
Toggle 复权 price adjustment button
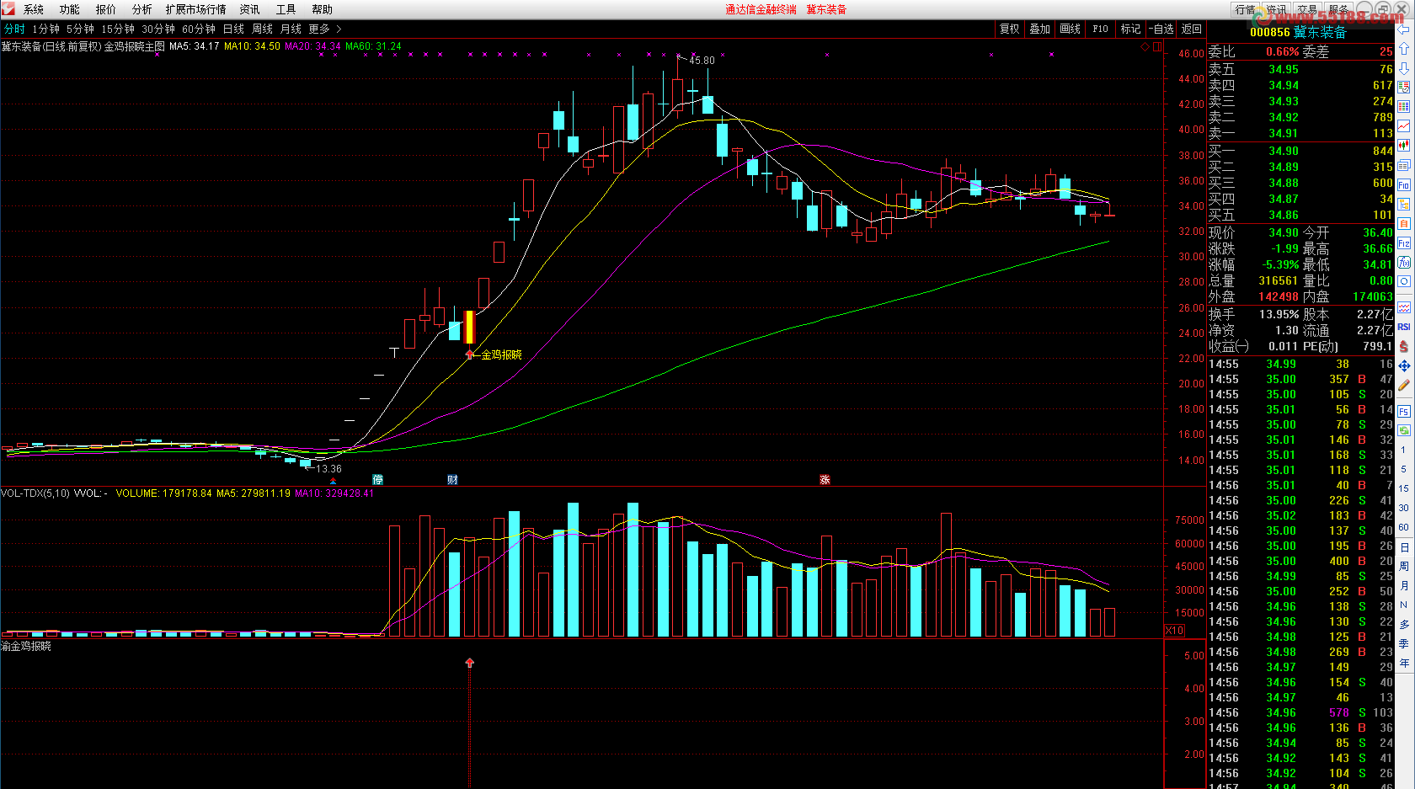[1009, 29]
